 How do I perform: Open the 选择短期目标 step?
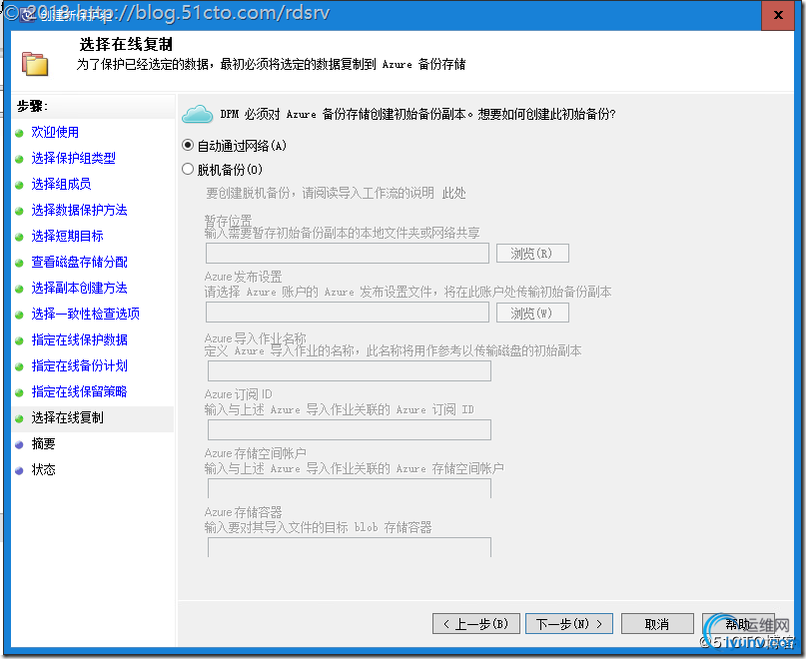pyautogui.click(x=67, y=236)
